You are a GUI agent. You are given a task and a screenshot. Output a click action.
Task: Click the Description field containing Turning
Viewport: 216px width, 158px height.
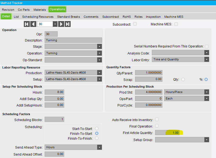73,40
